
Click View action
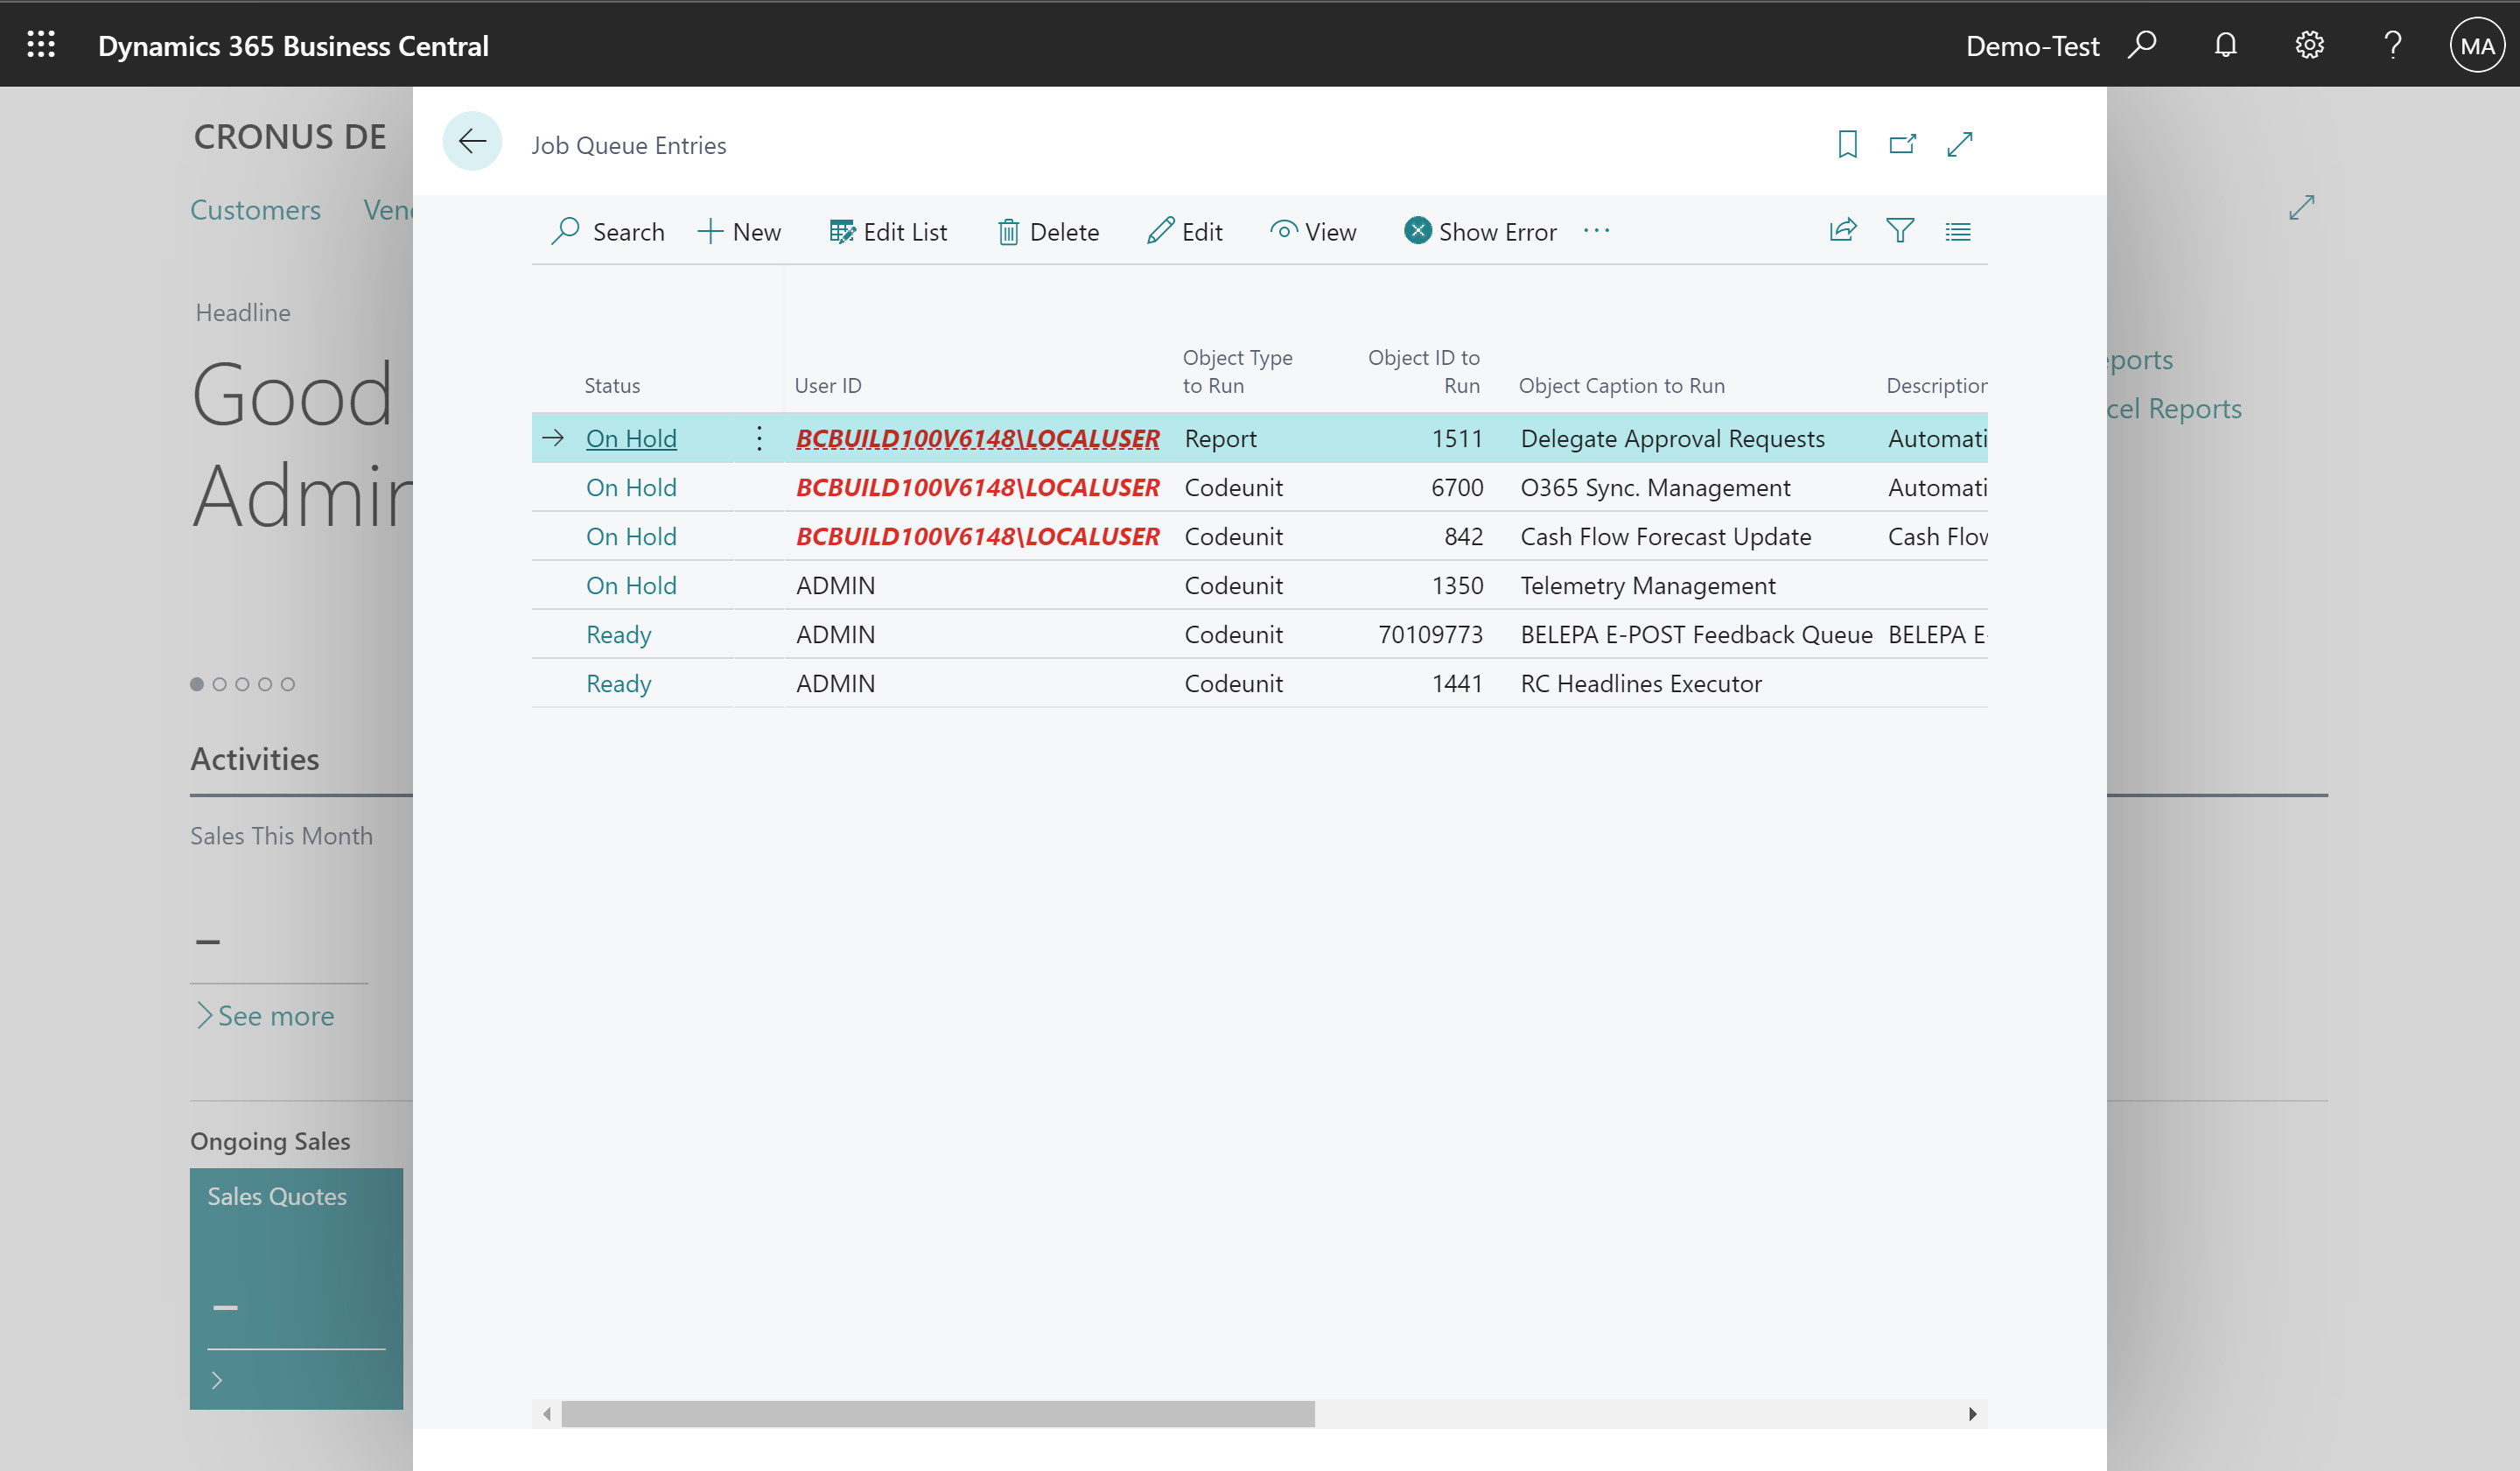click(x=1313, y=232)
